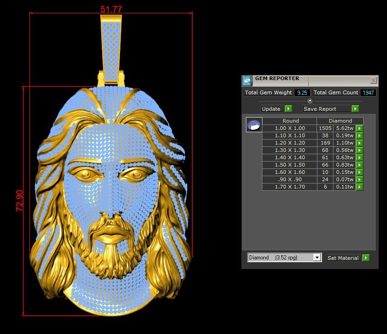Click green arrow for 1.40 X 1.40 row
This screenshot has height=334, width=387.
[x=360, y=158]
